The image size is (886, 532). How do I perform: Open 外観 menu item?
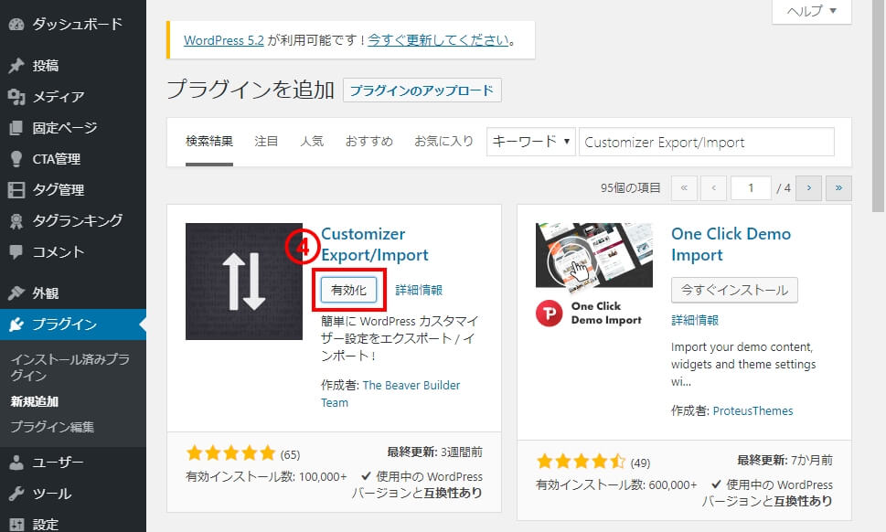46,293
